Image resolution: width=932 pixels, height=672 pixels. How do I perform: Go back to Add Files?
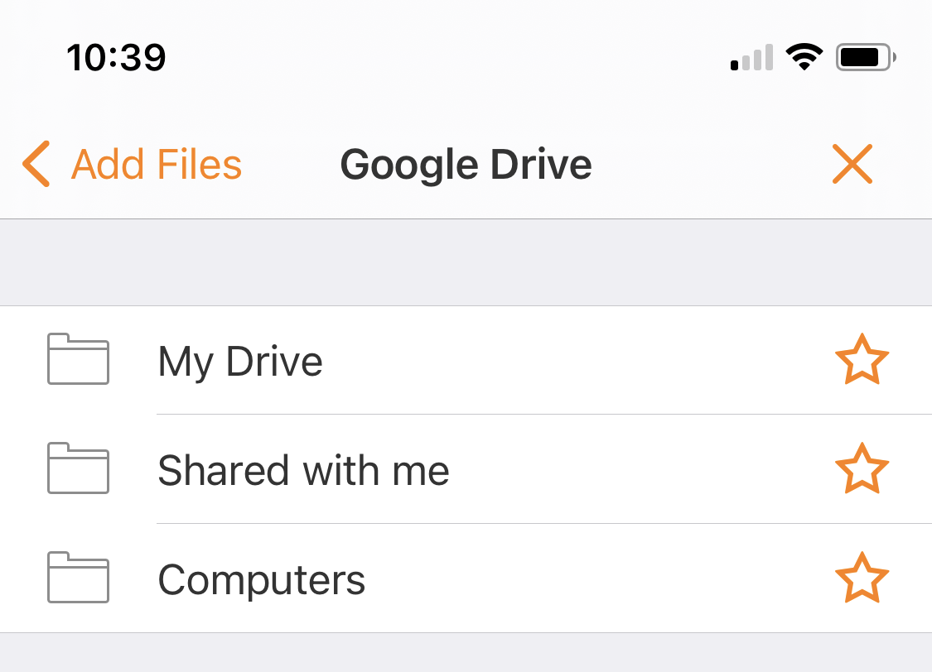coord(157,164)
